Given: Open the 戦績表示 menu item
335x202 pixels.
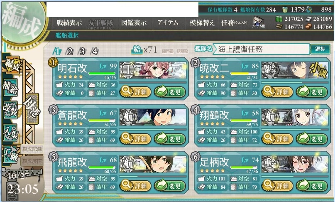Looking at the screenshot, I should [x=69, y=23].
